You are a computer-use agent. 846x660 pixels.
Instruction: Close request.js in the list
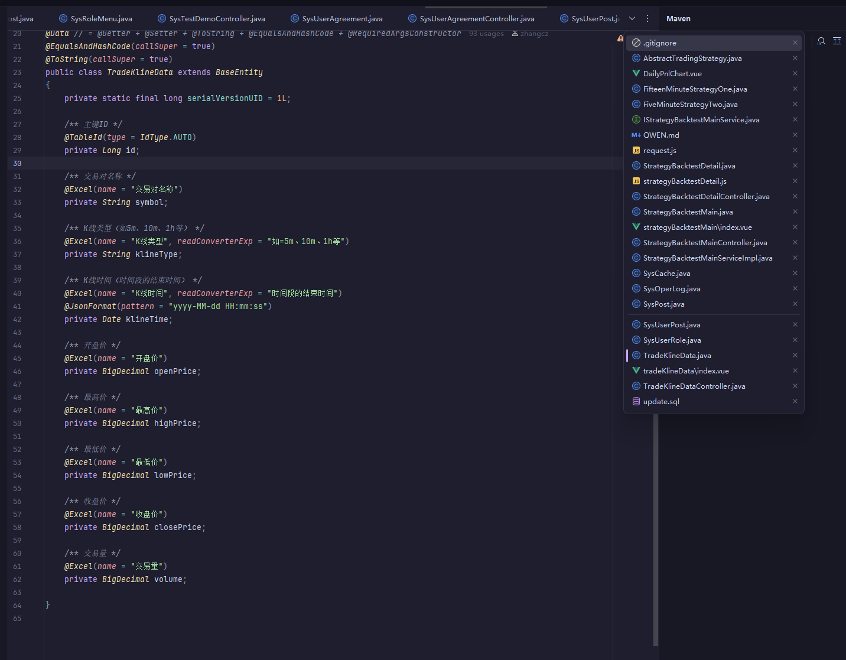pyautogui.click(x=795, y=151)
